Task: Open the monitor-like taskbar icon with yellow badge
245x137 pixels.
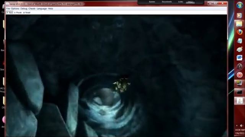Action: point(239,83)
